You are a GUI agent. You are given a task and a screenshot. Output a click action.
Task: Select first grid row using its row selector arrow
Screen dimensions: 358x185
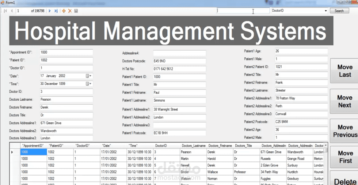tap(15, 152)
